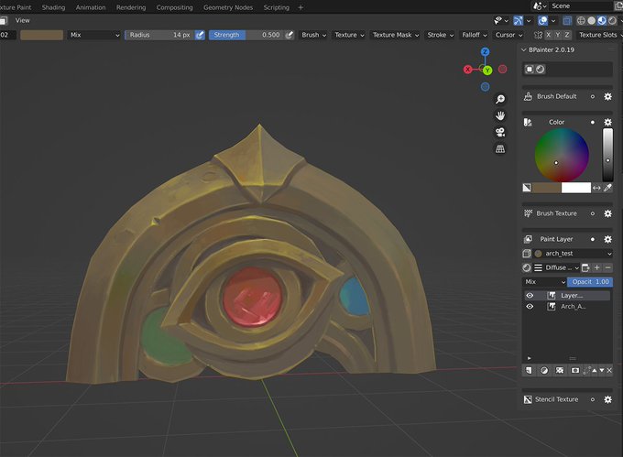
Task: Toggle strength pressure sensitivity pen icon
Action: pyautogui.click(x=290, y=35)
